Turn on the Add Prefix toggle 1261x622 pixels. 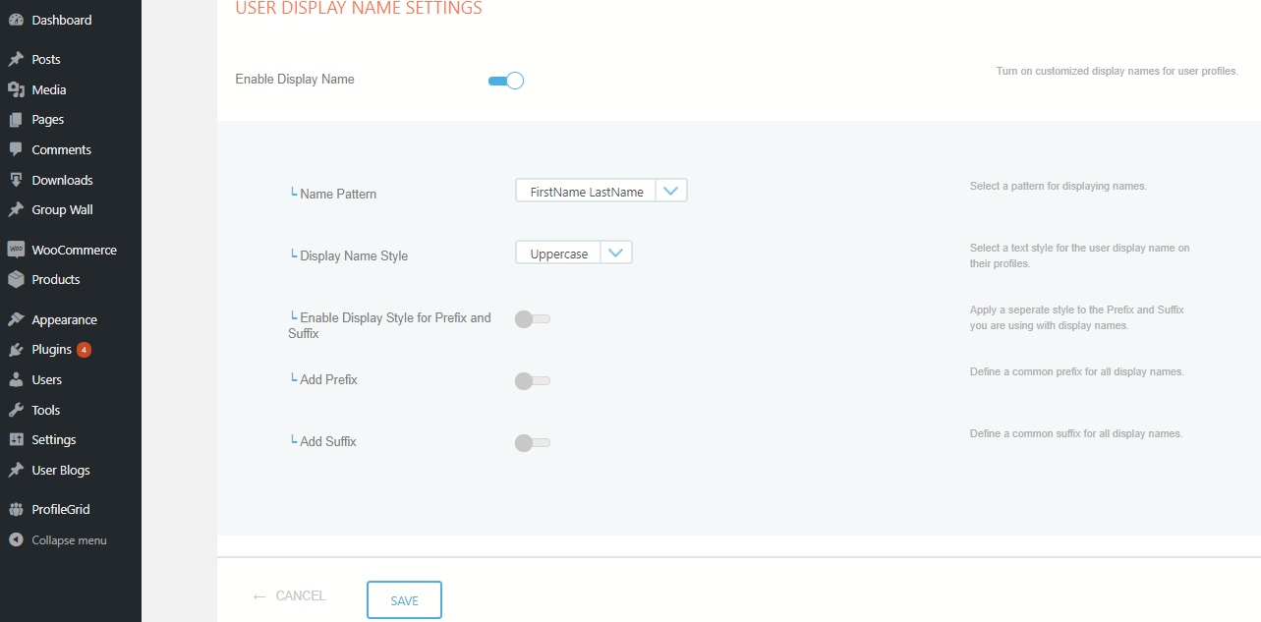point(532,380)
